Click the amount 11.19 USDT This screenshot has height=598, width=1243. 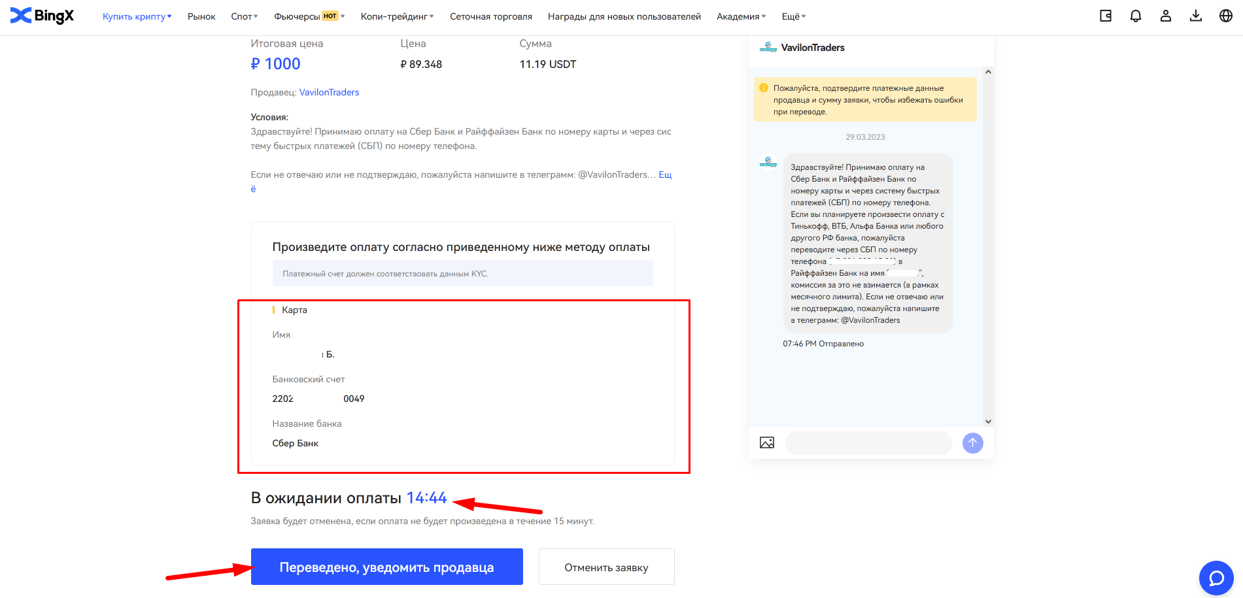click(x=548, y=64)
